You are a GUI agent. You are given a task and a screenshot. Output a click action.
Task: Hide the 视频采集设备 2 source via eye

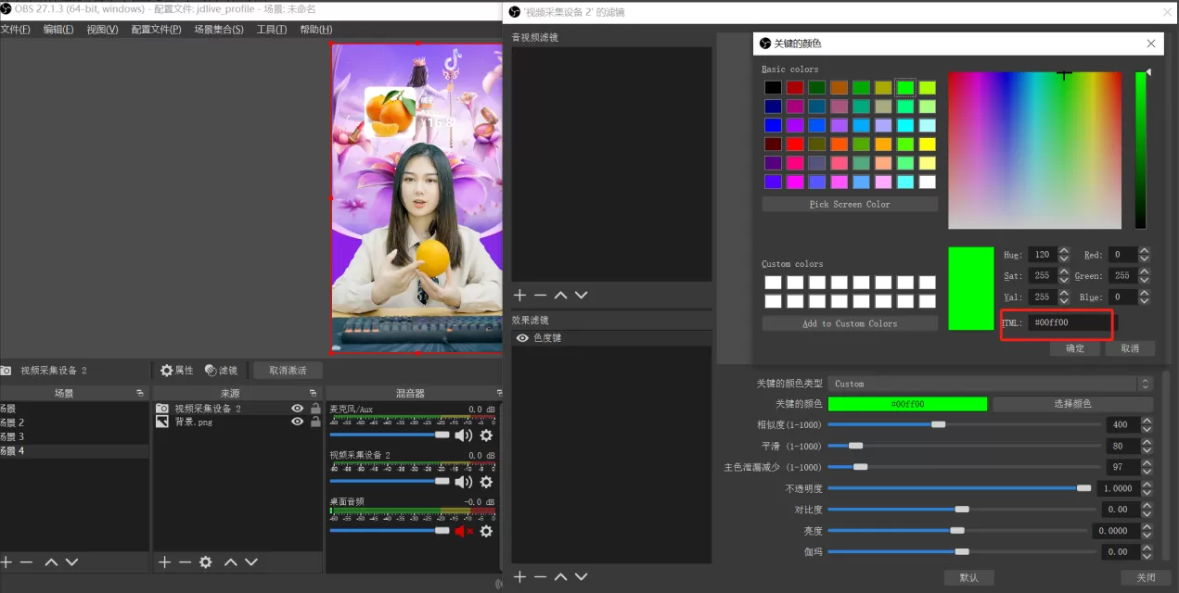coord(297,409)
